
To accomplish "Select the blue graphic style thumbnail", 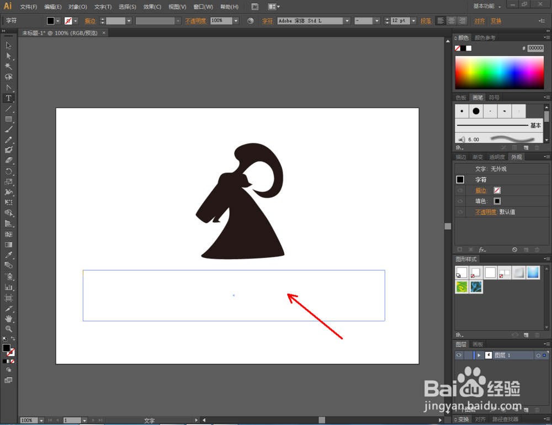I will 533,272.
